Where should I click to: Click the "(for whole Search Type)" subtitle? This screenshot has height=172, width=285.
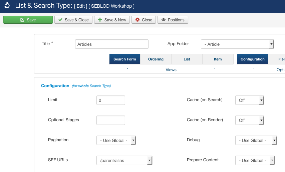coord(91,86)
